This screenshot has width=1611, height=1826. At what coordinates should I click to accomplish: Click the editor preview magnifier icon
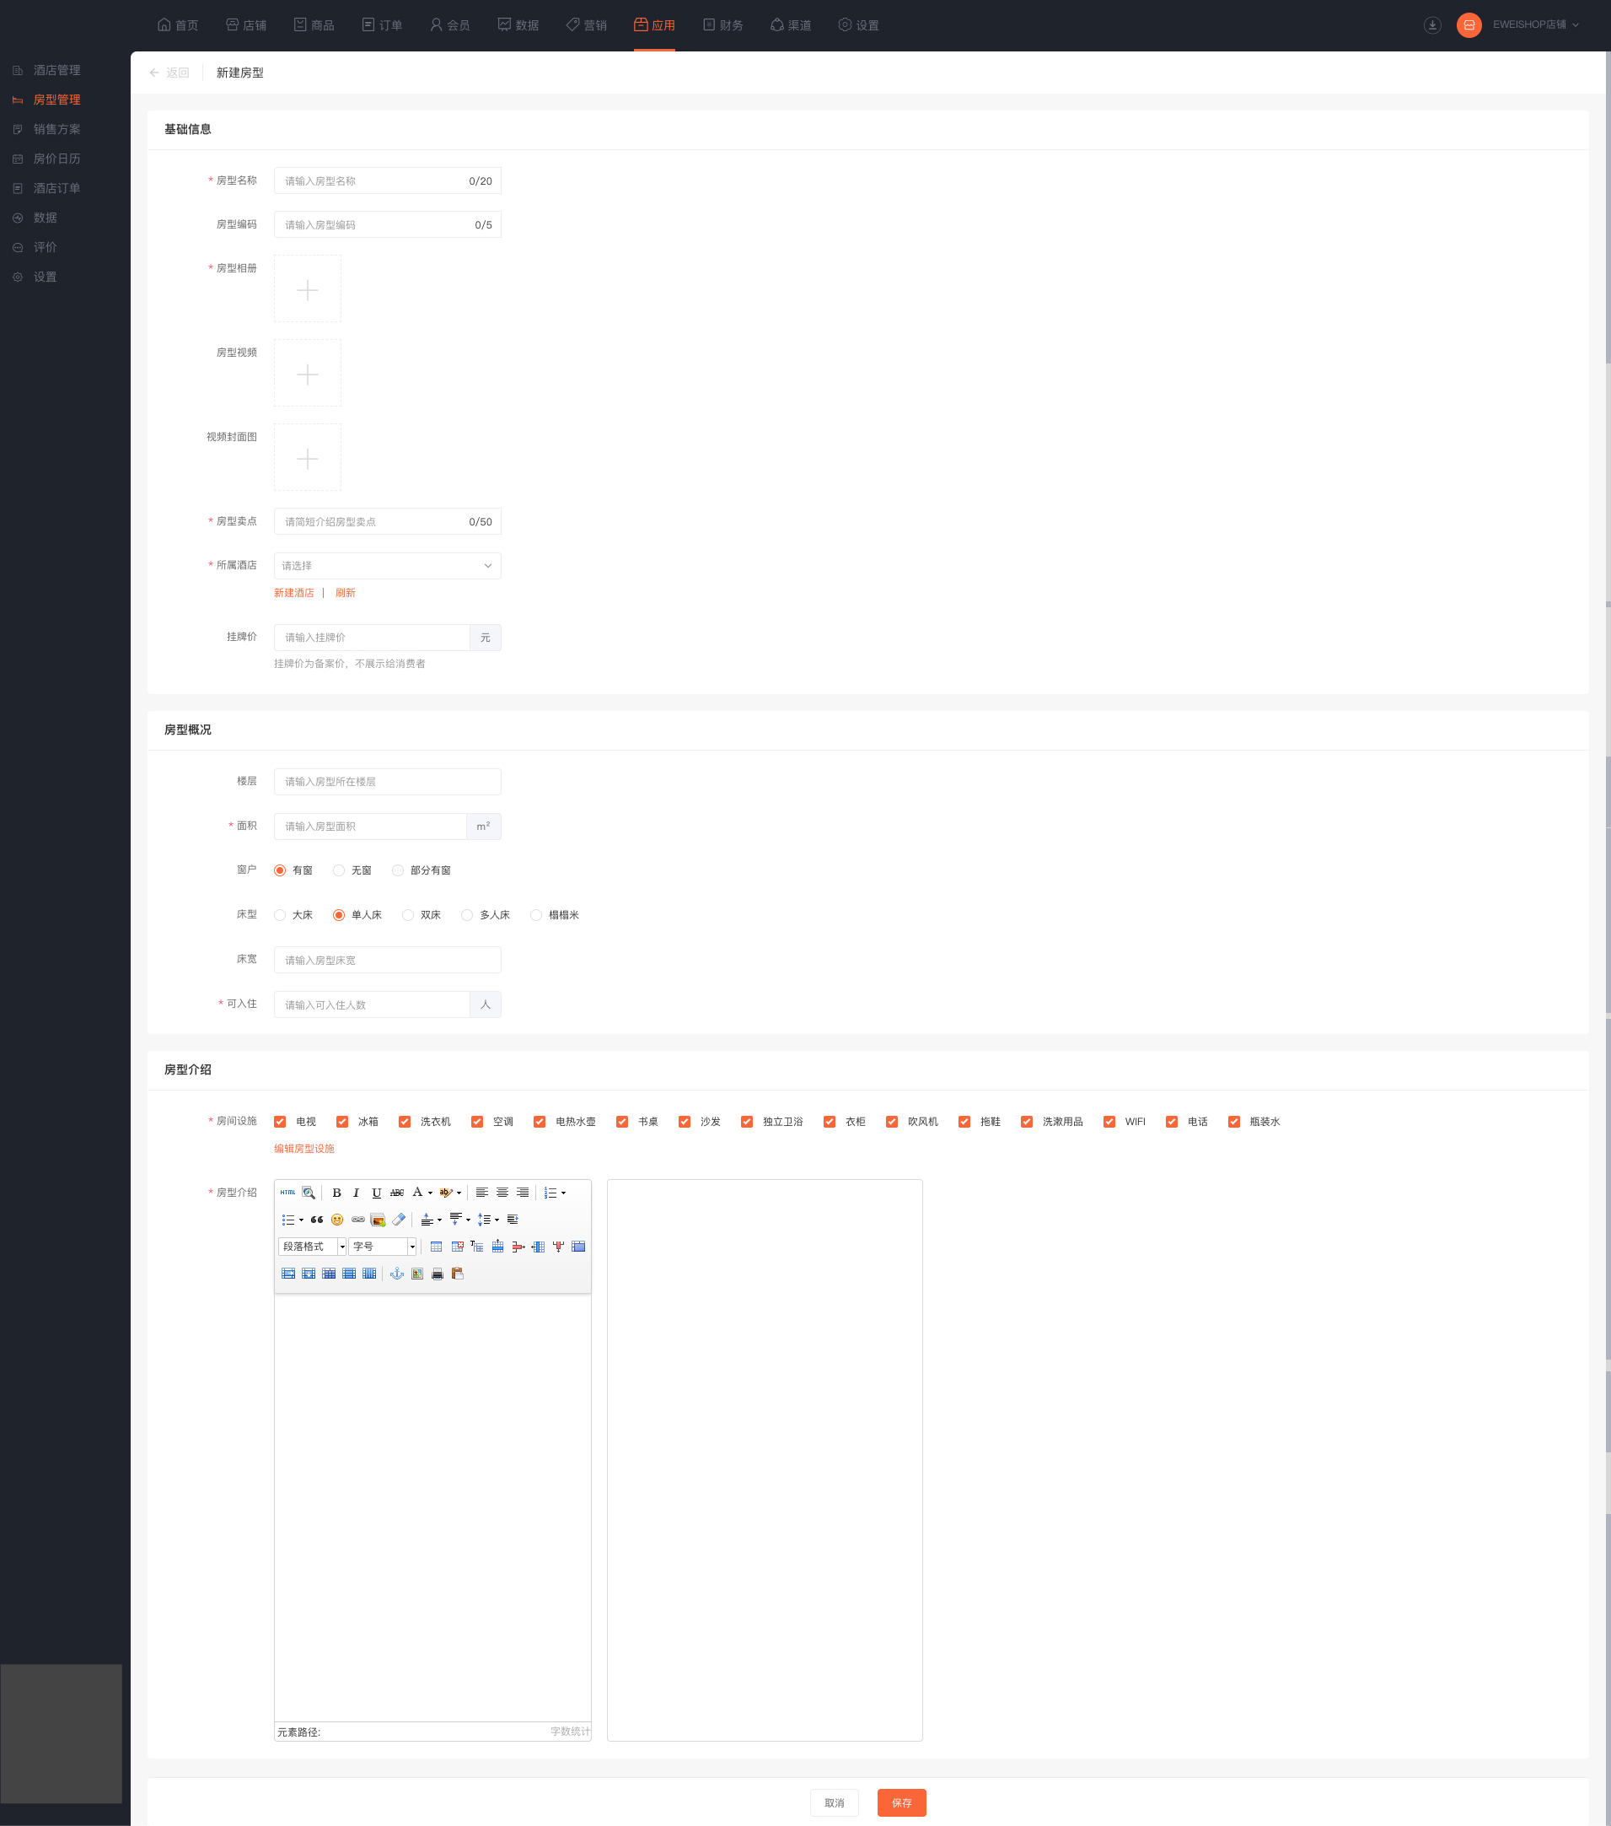[x=308, y=1193]
